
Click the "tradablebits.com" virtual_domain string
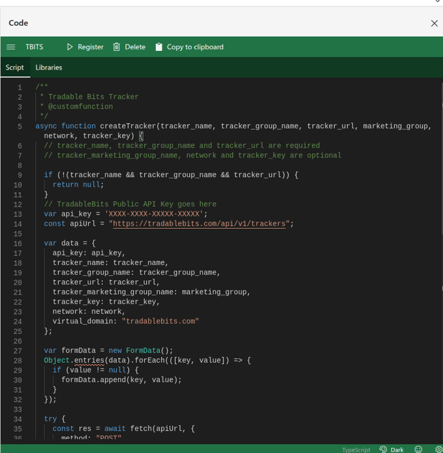click(160, 322)
